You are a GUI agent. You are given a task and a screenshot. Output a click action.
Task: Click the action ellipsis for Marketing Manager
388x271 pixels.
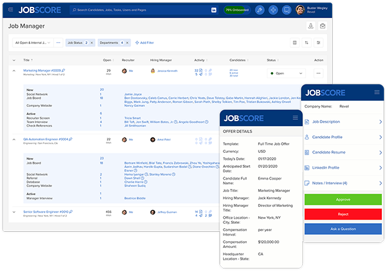(x=318, y=73)
